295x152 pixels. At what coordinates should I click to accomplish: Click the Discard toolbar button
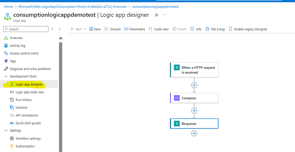(112, 29)
